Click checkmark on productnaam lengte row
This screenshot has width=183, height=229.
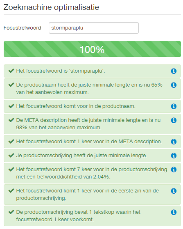coord(11,85)
